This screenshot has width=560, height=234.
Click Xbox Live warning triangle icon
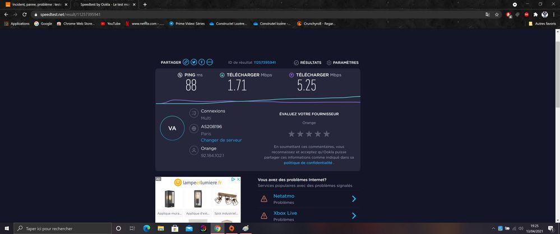[264, 216]
